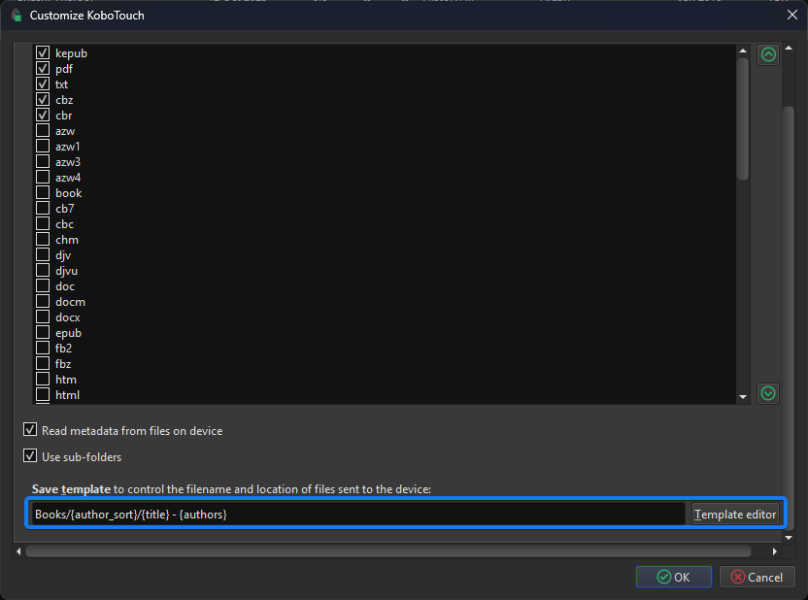Screen dimensions: 808x600
Task: Toggle the cbz format checkbox
Action: [43, 99]
